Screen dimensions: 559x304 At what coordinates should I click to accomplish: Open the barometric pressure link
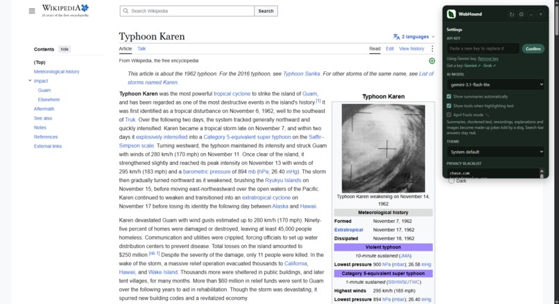207,172
